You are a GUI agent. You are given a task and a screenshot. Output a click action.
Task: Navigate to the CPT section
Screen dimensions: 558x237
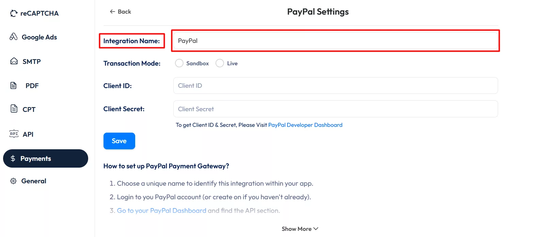pos(29,109)
